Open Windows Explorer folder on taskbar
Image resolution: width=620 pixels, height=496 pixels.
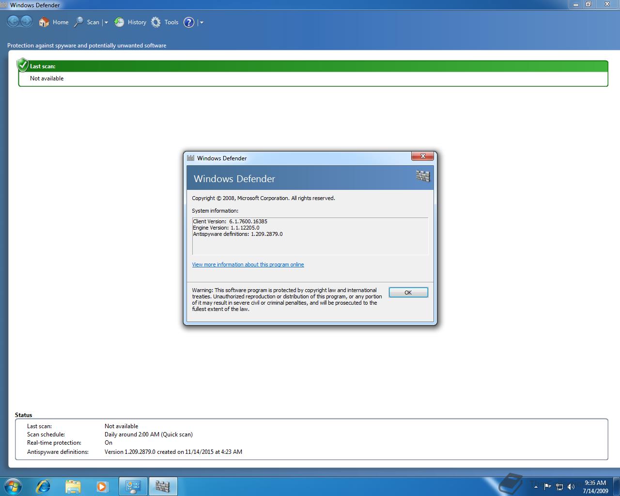point(73,486)
